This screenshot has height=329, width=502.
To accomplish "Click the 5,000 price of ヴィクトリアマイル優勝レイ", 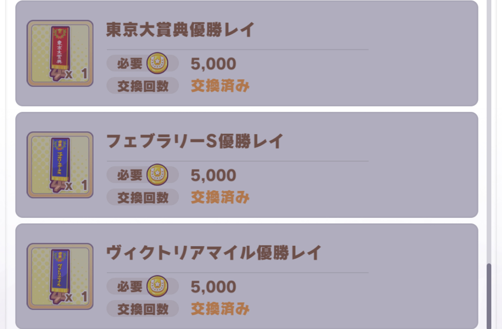I will 213,287.
